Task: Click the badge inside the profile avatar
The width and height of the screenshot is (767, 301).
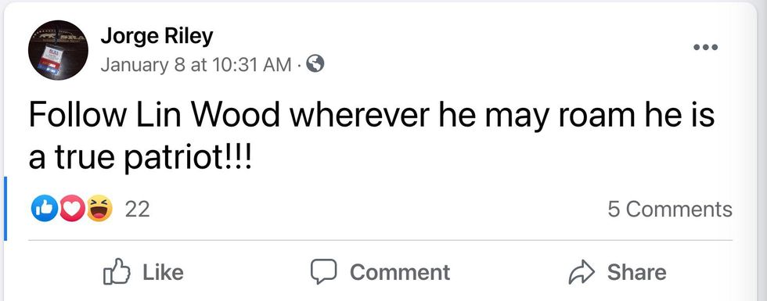Action: click(x=52, y=59)
